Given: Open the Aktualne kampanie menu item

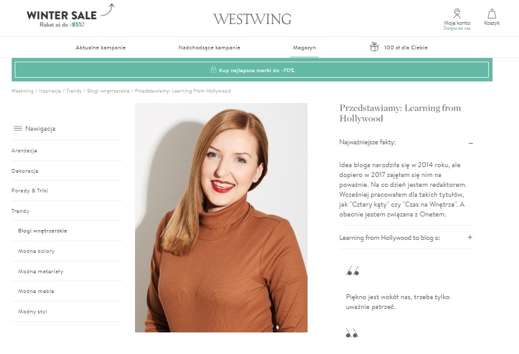Looking at the screenshot, I should (100, 47).
